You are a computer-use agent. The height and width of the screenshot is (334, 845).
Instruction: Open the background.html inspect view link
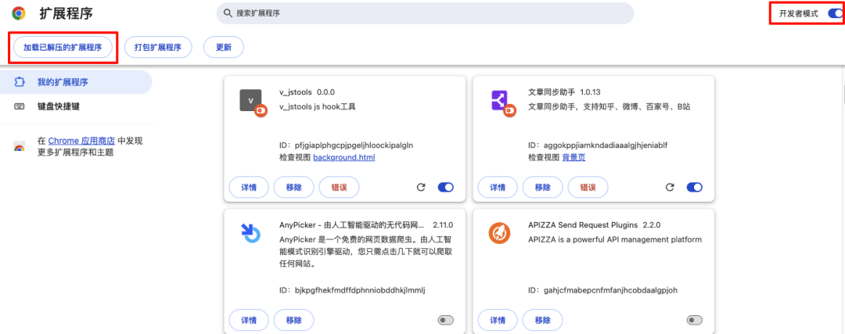click(x=344, y=157)
